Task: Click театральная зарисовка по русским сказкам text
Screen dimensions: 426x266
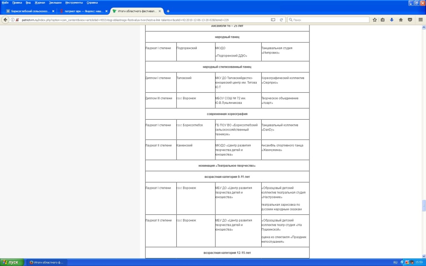Action: [x=282, y=207]
